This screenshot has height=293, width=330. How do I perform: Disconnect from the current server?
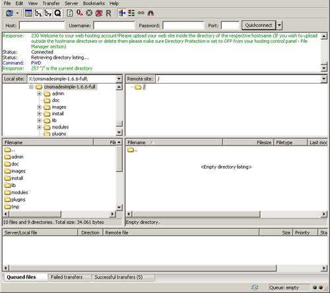tap(99, 13)
